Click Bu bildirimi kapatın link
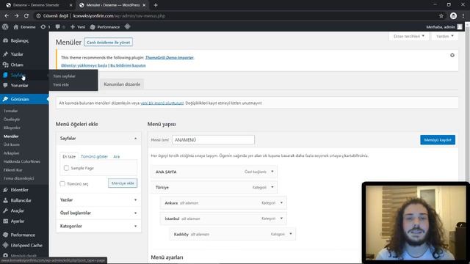Viewport: 470px width, 264px height. point(128,65)
